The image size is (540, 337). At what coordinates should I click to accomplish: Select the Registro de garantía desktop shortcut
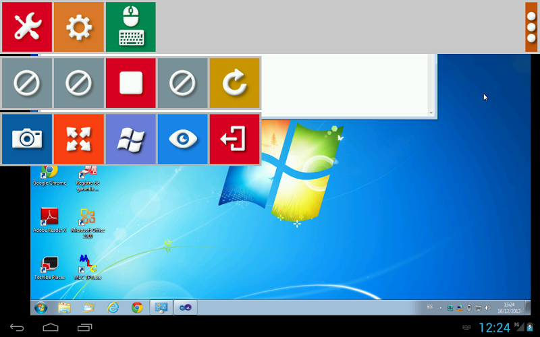(88, 178)
